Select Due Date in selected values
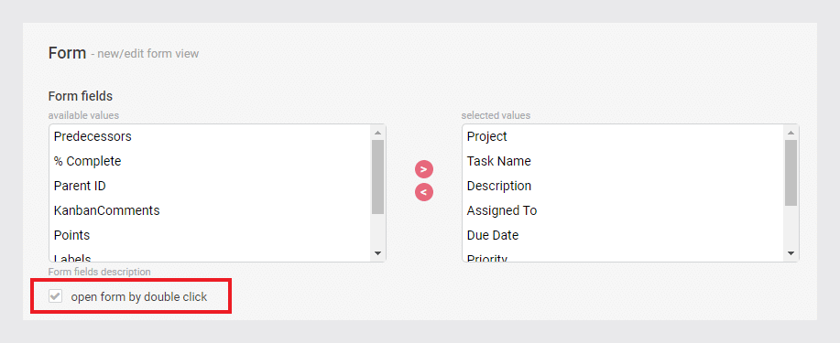Image resolution: width=840 pixels, height=343 pixels. pos(623,235)
